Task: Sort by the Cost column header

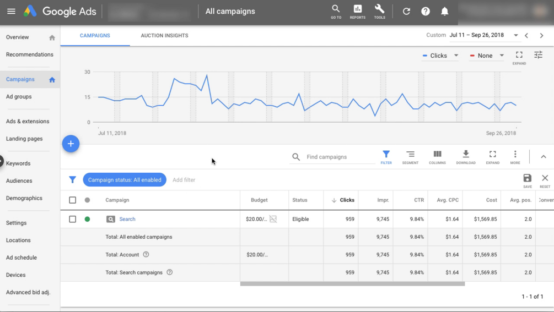Action: (x=491, y=200)
